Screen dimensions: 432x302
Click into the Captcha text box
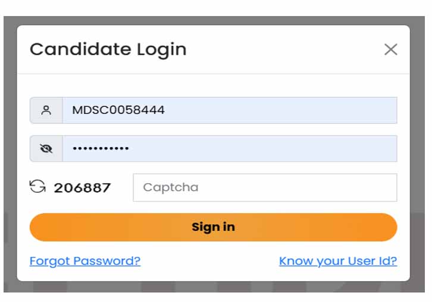click(x=265, y=187)
